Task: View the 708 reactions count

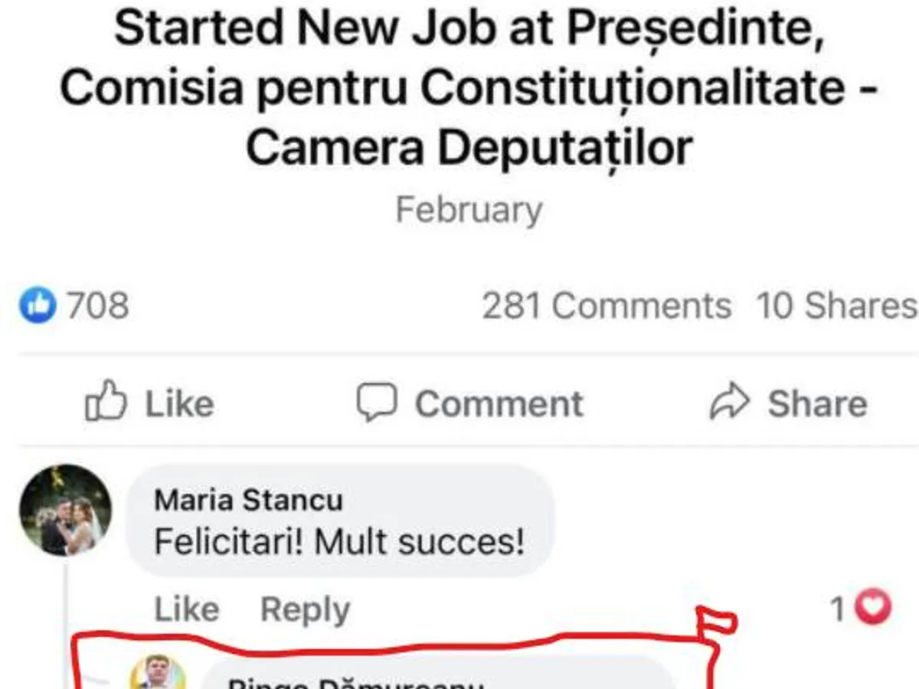Action: (98, 306)
